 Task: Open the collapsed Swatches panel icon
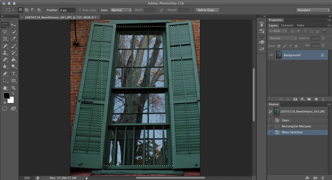[261, 49]
